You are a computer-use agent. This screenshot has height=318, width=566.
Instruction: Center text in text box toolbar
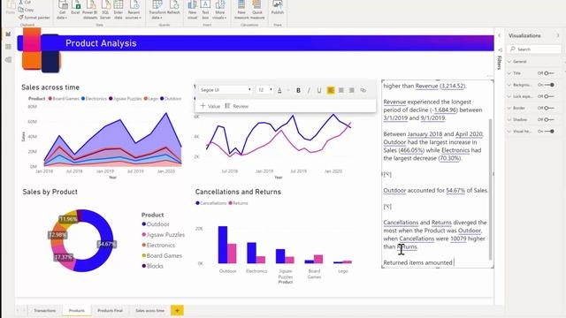(x=341, y=90)
